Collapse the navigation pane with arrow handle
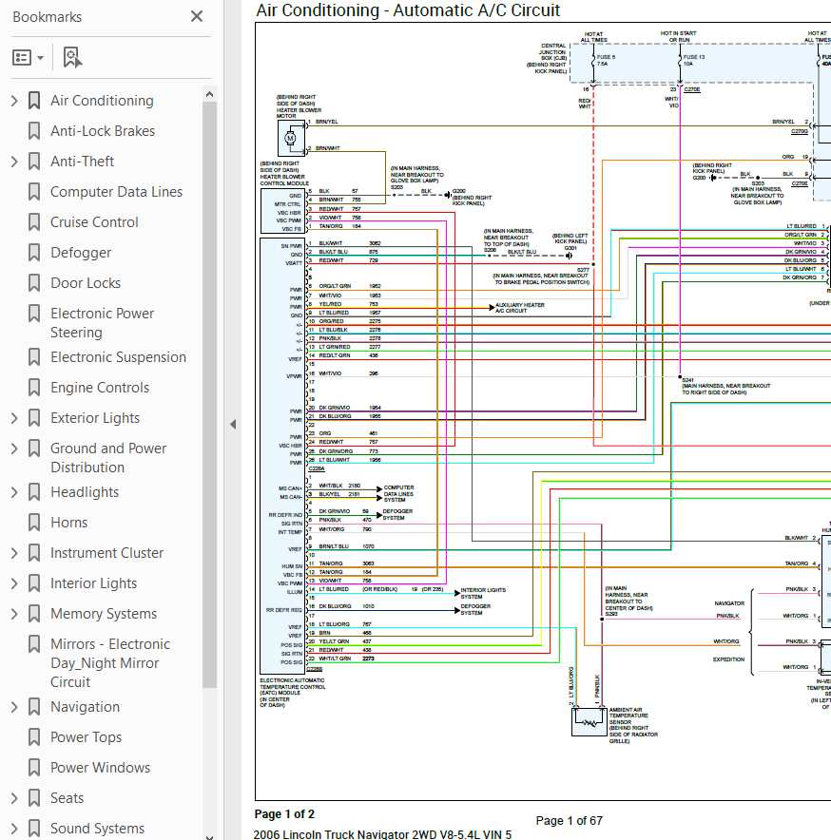Screen dimensions: 831x840 click(x=233, y=425)
